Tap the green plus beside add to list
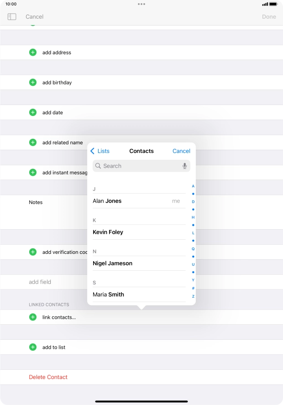Image resolution: width=283 pixels, height=405 pixels. coord(33,347)
